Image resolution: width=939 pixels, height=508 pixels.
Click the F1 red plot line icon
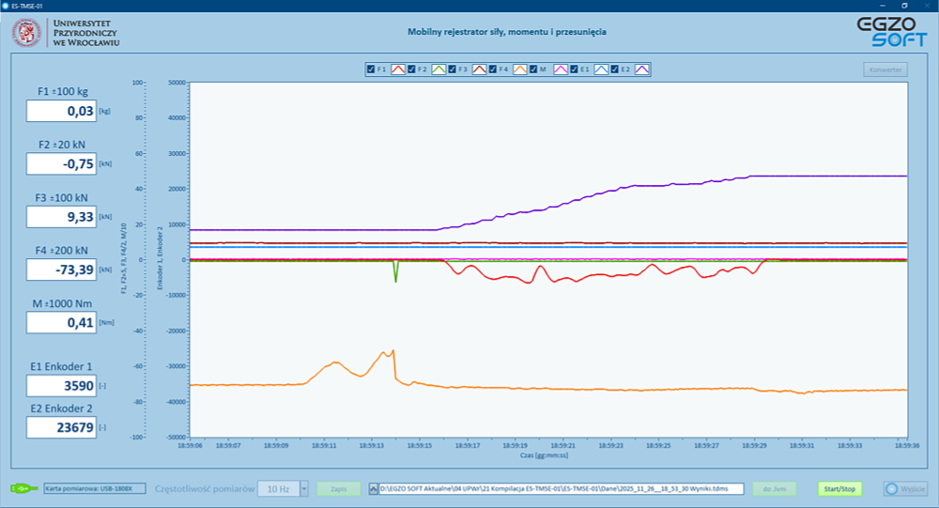click(398, 69)
